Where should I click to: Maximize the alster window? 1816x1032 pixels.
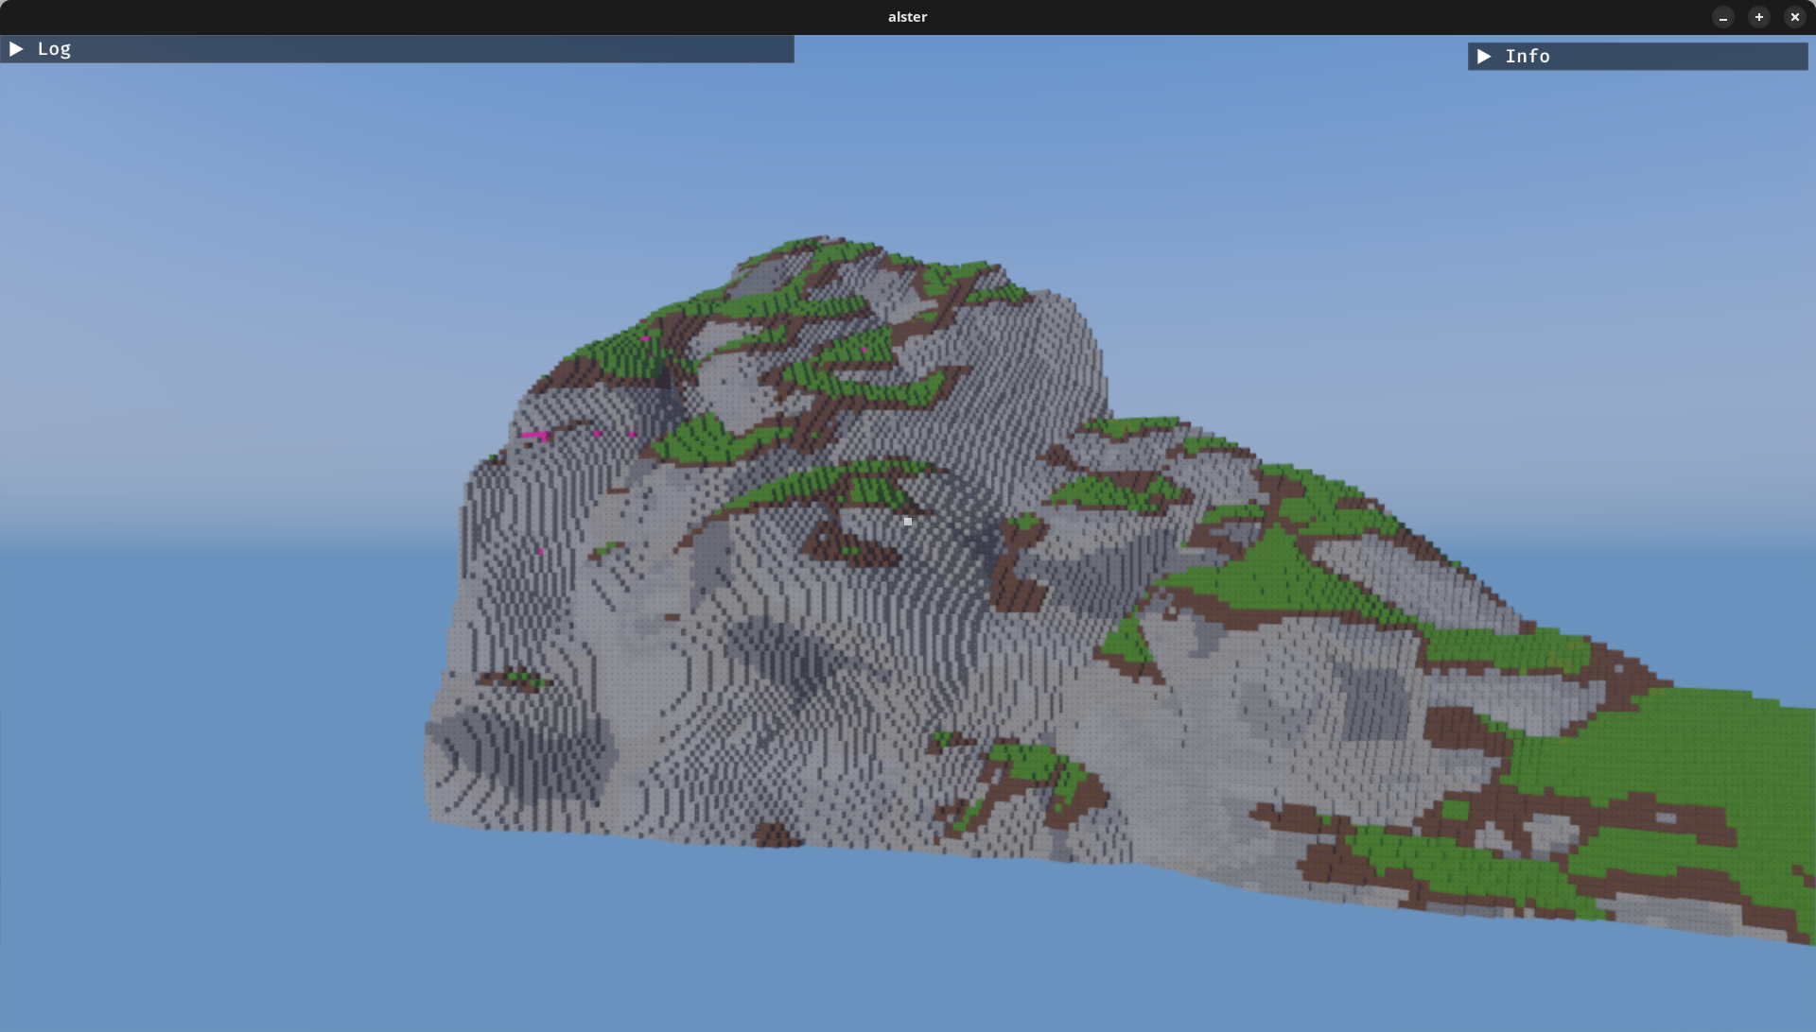(1759, 17)
